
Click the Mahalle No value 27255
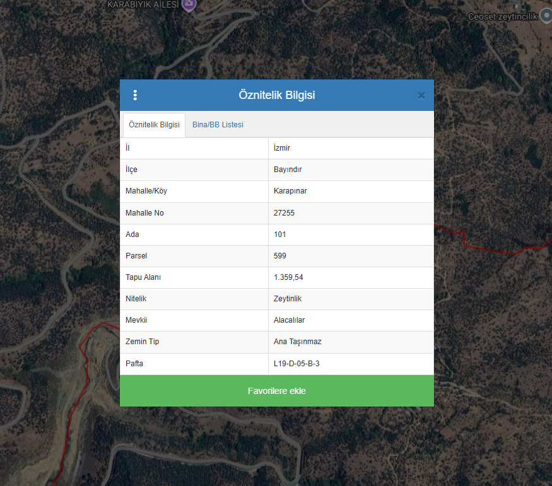[284, 213]
